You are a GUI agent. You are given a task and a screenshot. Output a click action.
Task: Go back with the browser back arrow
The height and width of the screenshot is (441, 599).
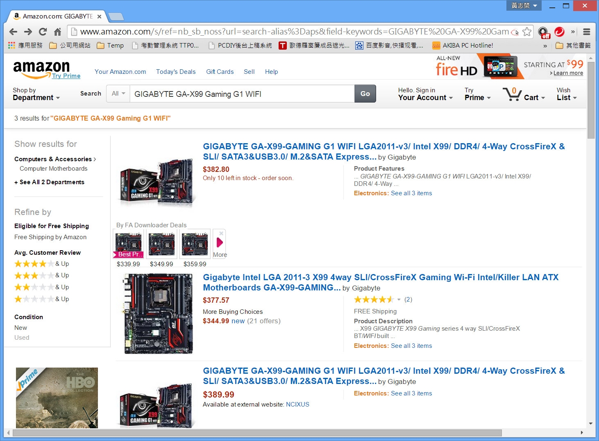coord(13,32)
